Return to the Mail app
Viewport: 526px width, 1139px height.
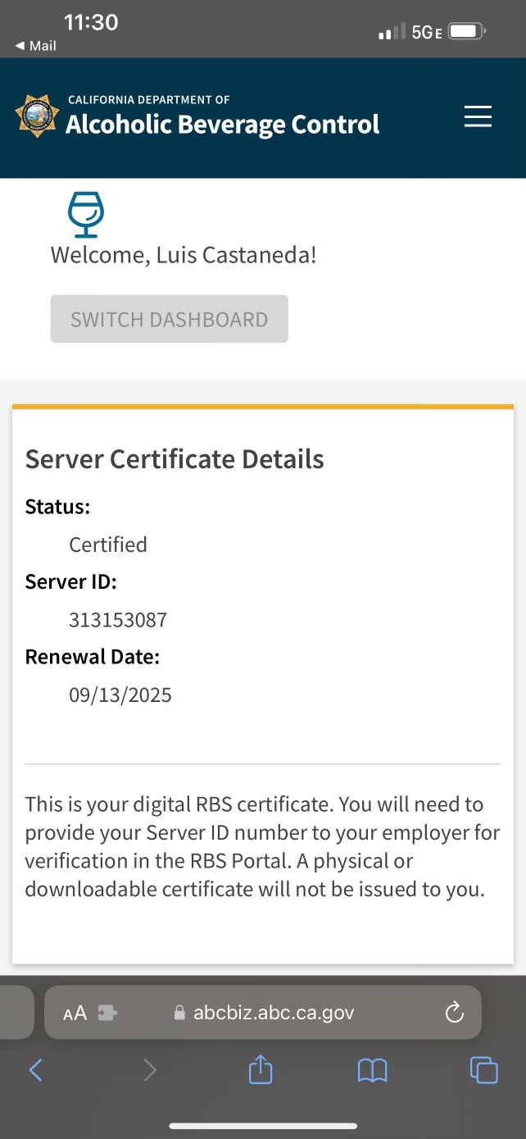click(35, 46)
